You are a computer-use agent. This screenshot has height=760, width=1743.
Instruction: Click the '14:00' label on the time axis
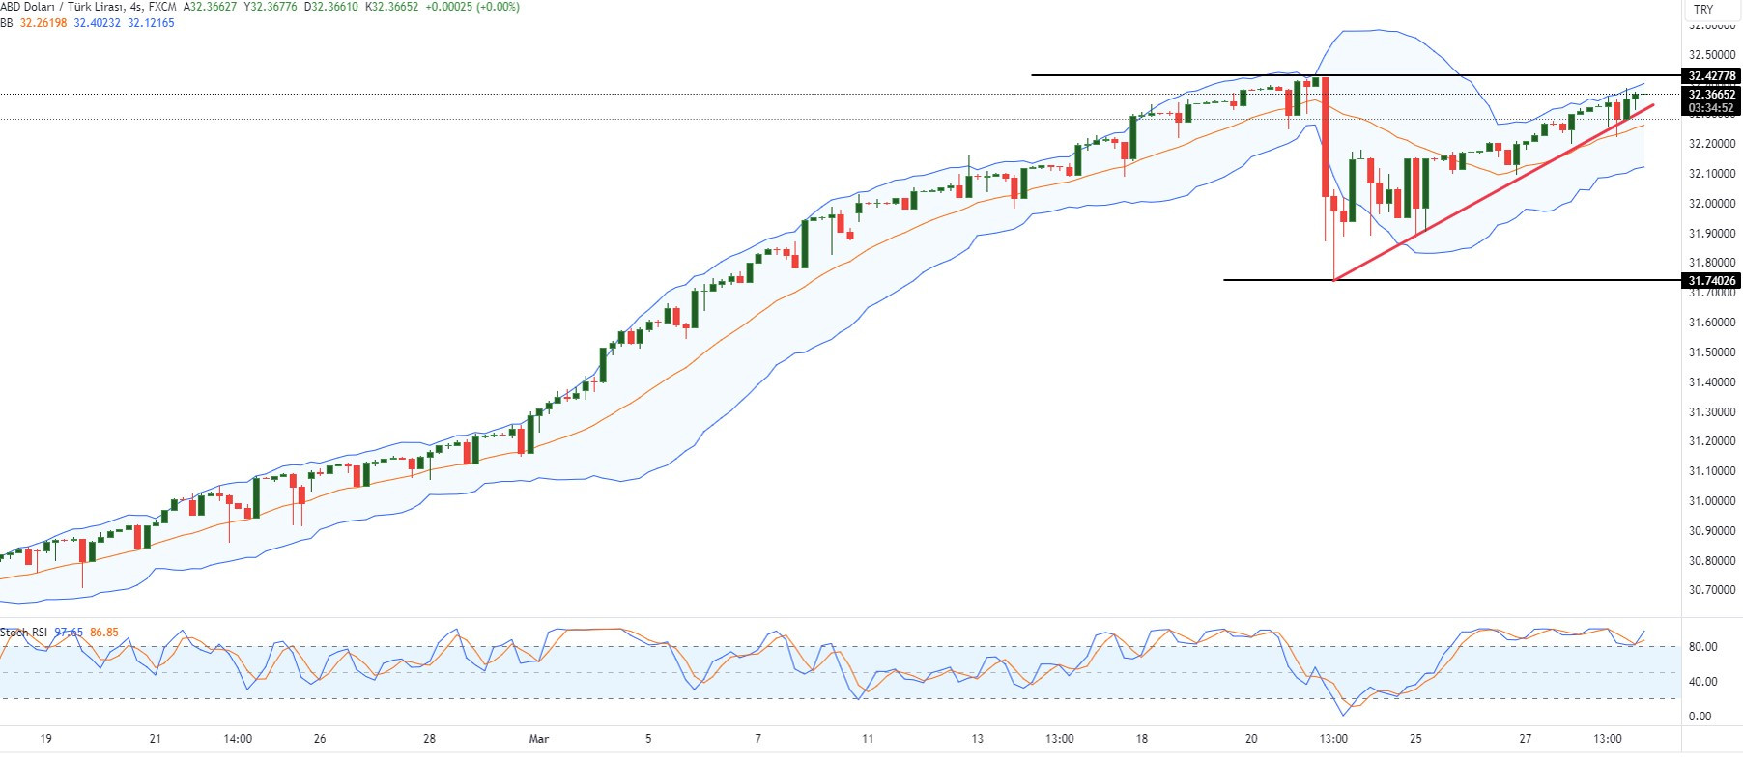238,739
